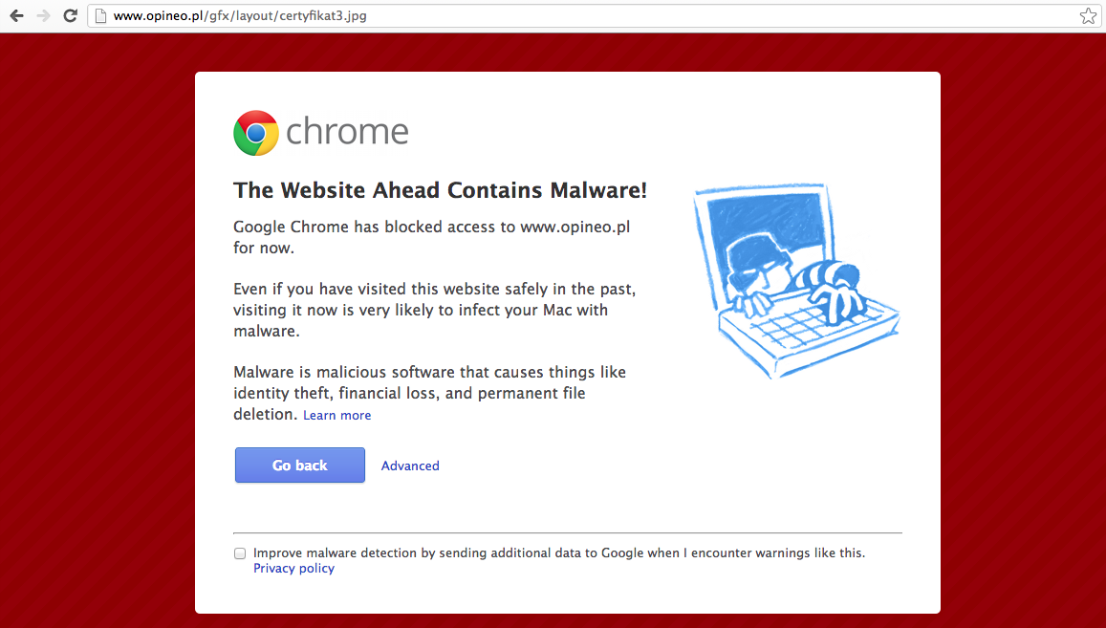
Task: Click the browser back arrow
Action: (17, 15)
